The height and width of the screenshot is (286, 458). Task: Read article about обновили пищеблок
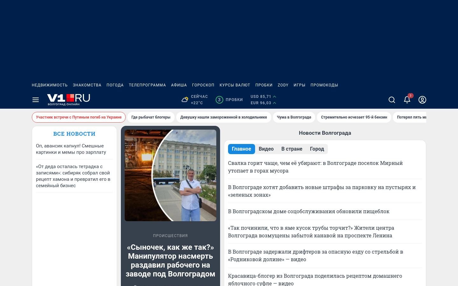coord(309,211)
